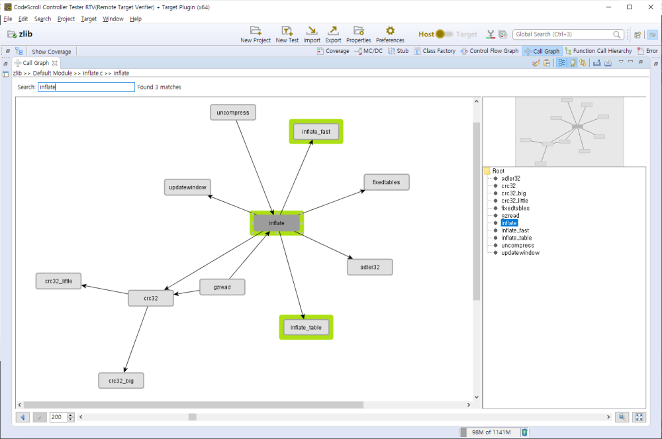The width and height of the screenshot is (662, 439).
Task: Open the view menu chevron on graph toolbar
Action: (x=620, y=62)
